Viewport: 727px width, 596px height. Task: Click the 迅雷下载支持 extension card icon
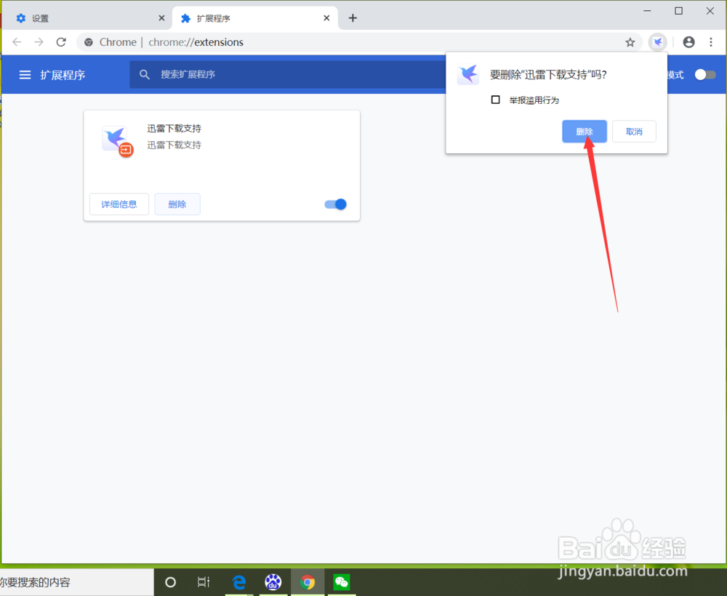[117, 141]
